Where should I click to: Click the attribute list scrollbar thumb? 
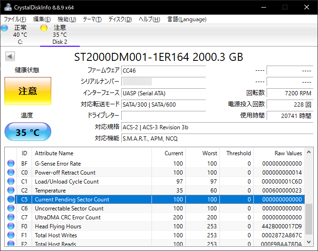point(309,219)
